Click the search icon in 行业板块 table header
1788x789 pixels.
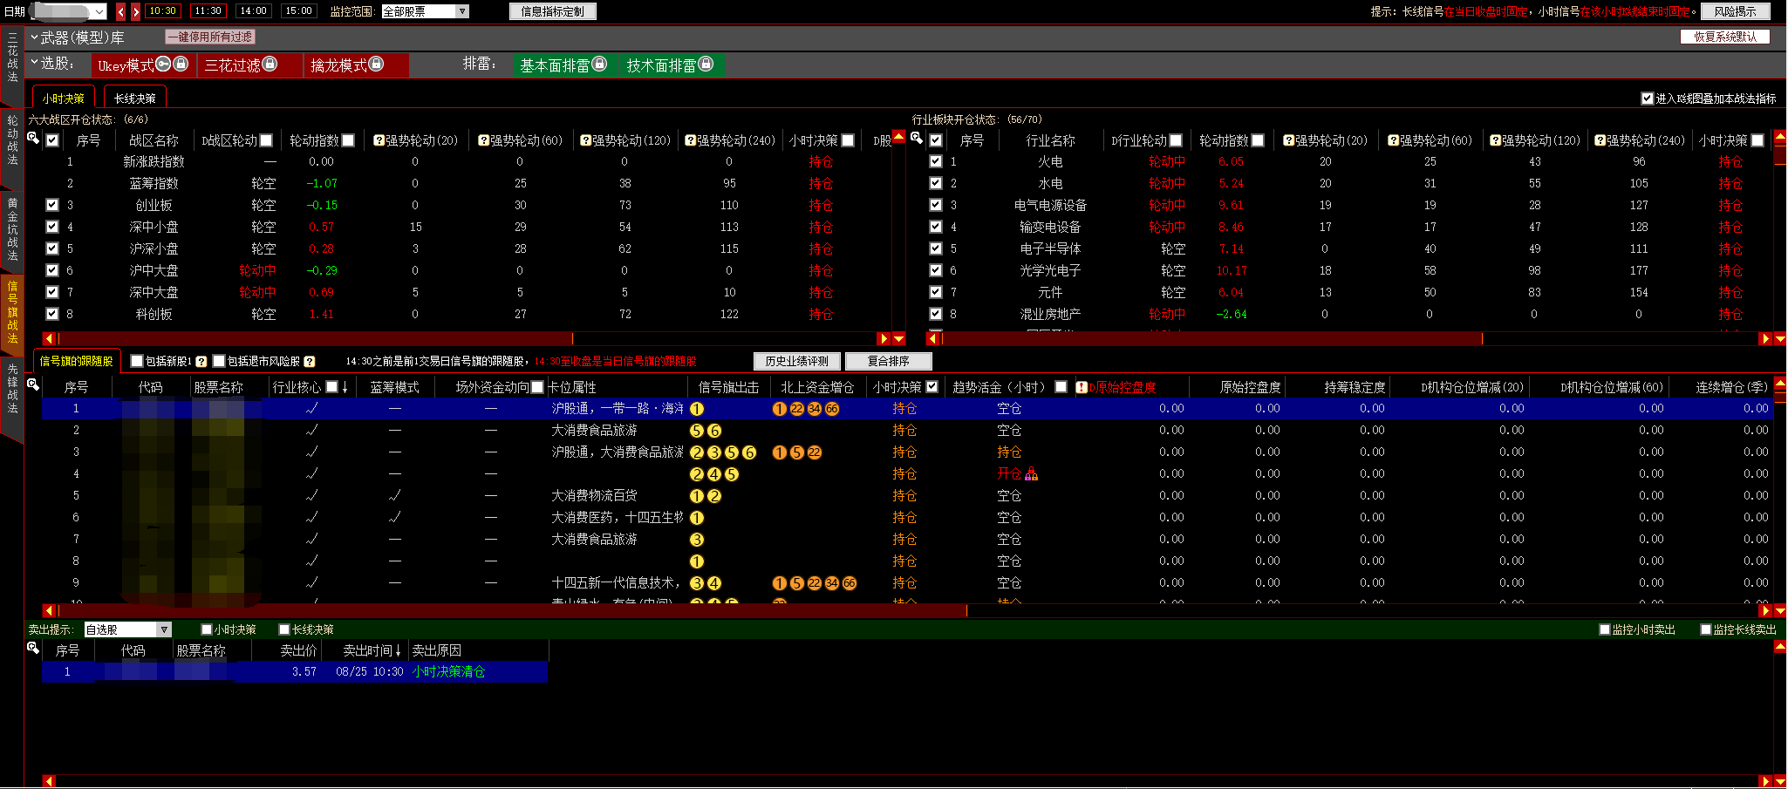pos(916,138)
